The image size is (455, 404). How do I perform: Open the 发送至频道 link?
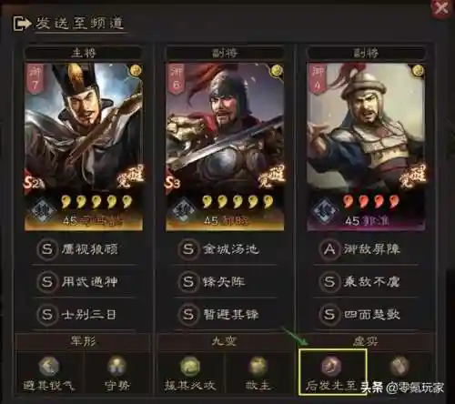tap(79, 24)
